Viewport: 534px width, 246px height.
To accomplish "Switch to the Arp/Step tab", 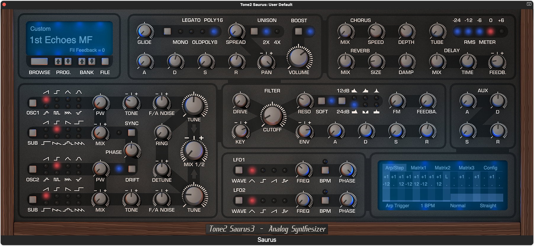I will (x=395, y=168).
